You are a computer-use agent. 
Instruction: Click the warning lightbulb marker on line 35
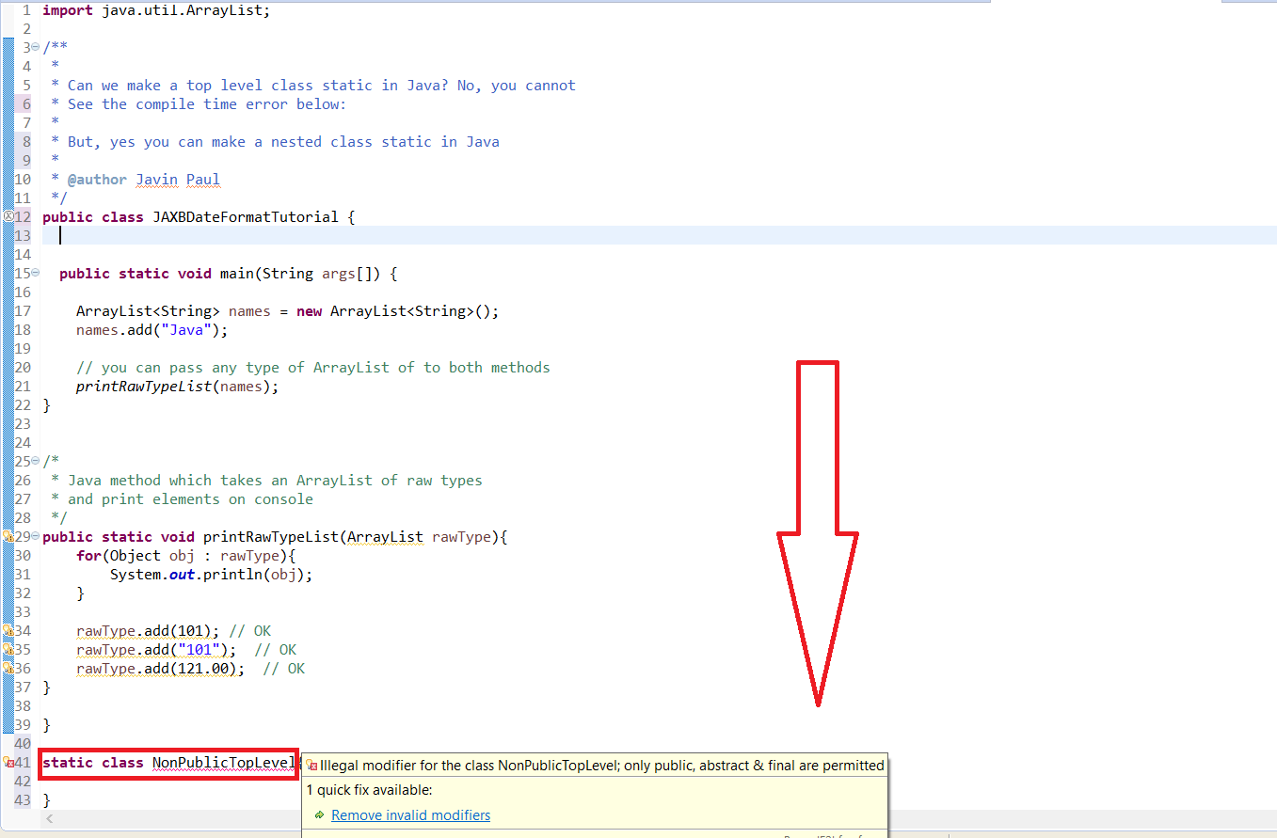[8, 649]
